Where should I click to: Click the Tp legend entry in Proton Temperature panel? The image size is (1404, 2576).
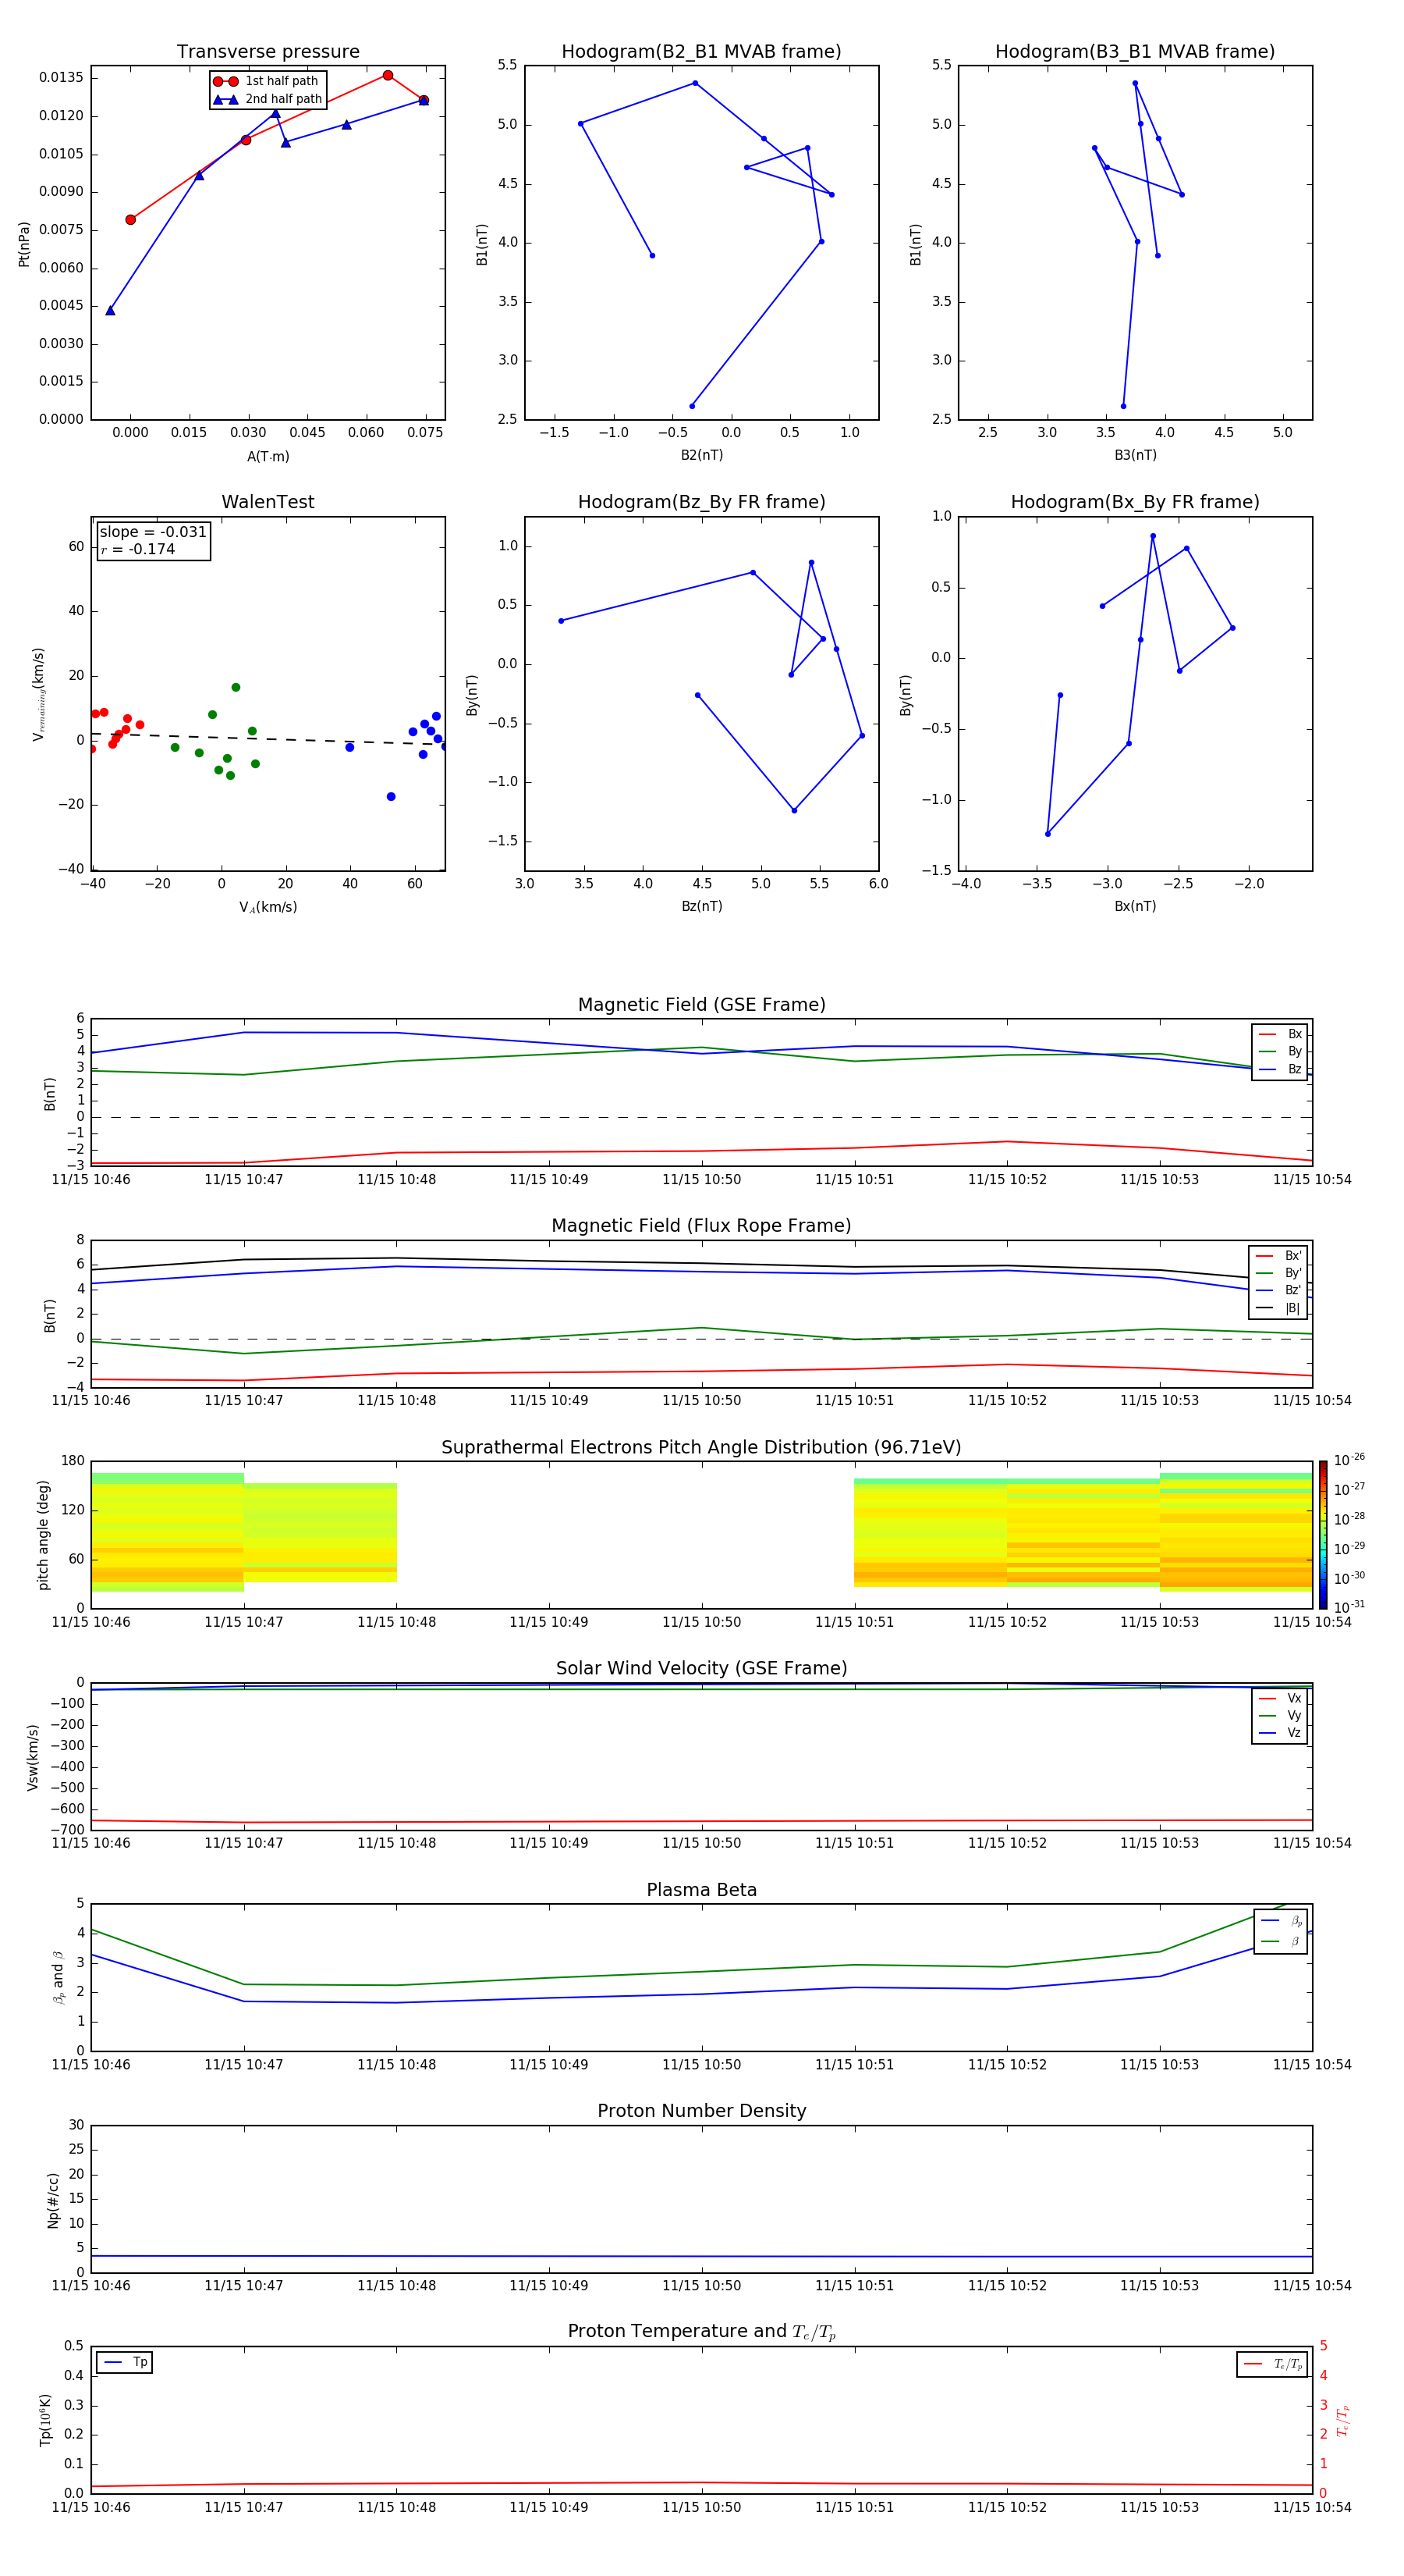125,2362
